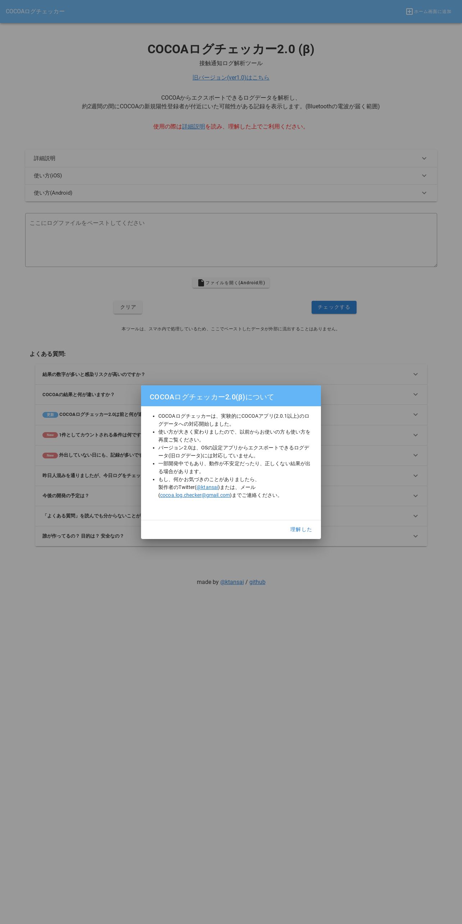Click 詳細説明 accordion label
The width and height of the screenshot is (462, 924).
[45, 158]
